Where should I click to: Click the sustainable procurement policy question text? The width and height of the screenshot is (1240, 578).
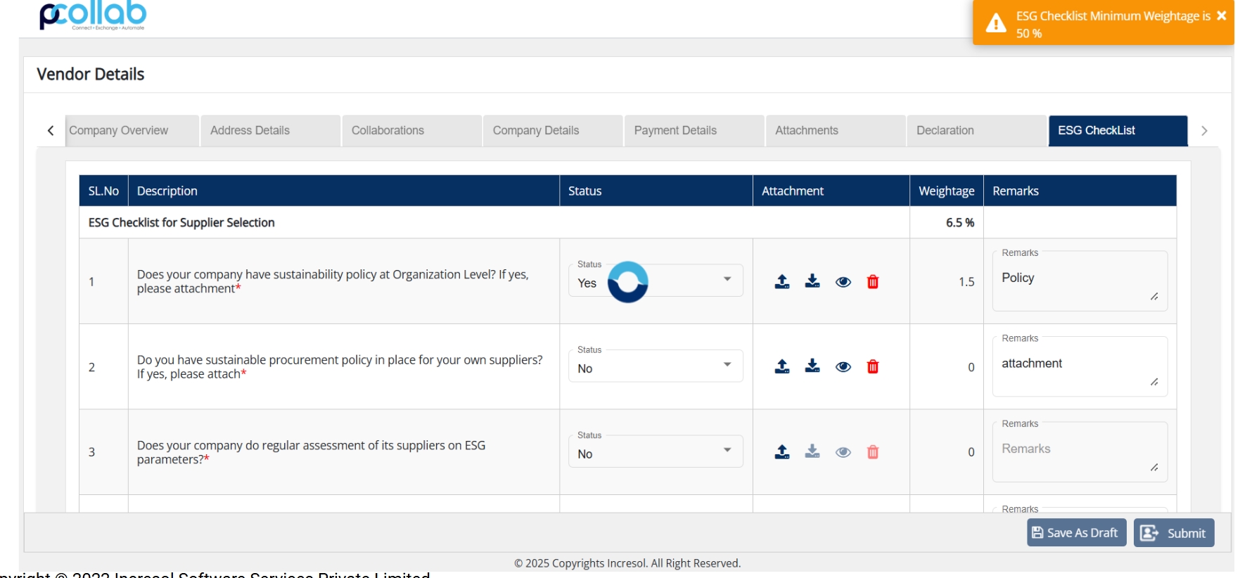pyautogui.click(x=340, y=367)
